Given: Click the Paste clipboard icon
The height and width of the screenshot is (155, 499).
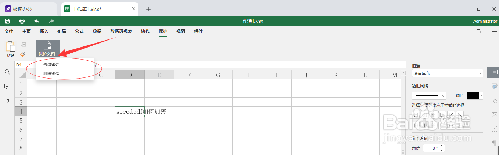Looking at the screenshot, I should click(10, 47).
